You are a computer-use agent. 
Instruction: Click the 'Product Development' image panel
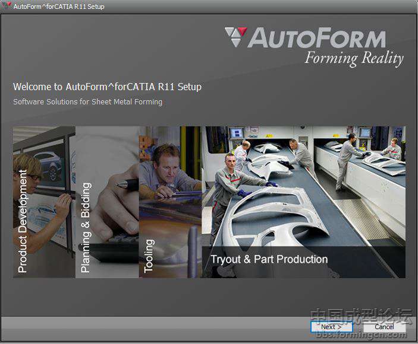[44, 202]
